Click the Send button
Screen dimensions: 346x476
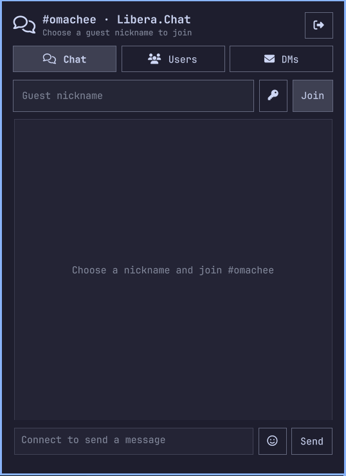(x=312, y=441)
